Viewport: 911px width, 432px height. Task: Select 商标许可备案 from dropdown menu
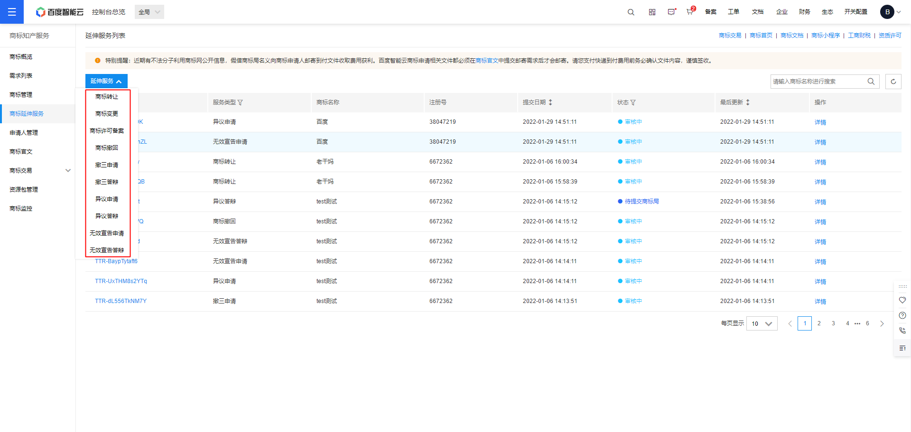[x=107, y=131]
